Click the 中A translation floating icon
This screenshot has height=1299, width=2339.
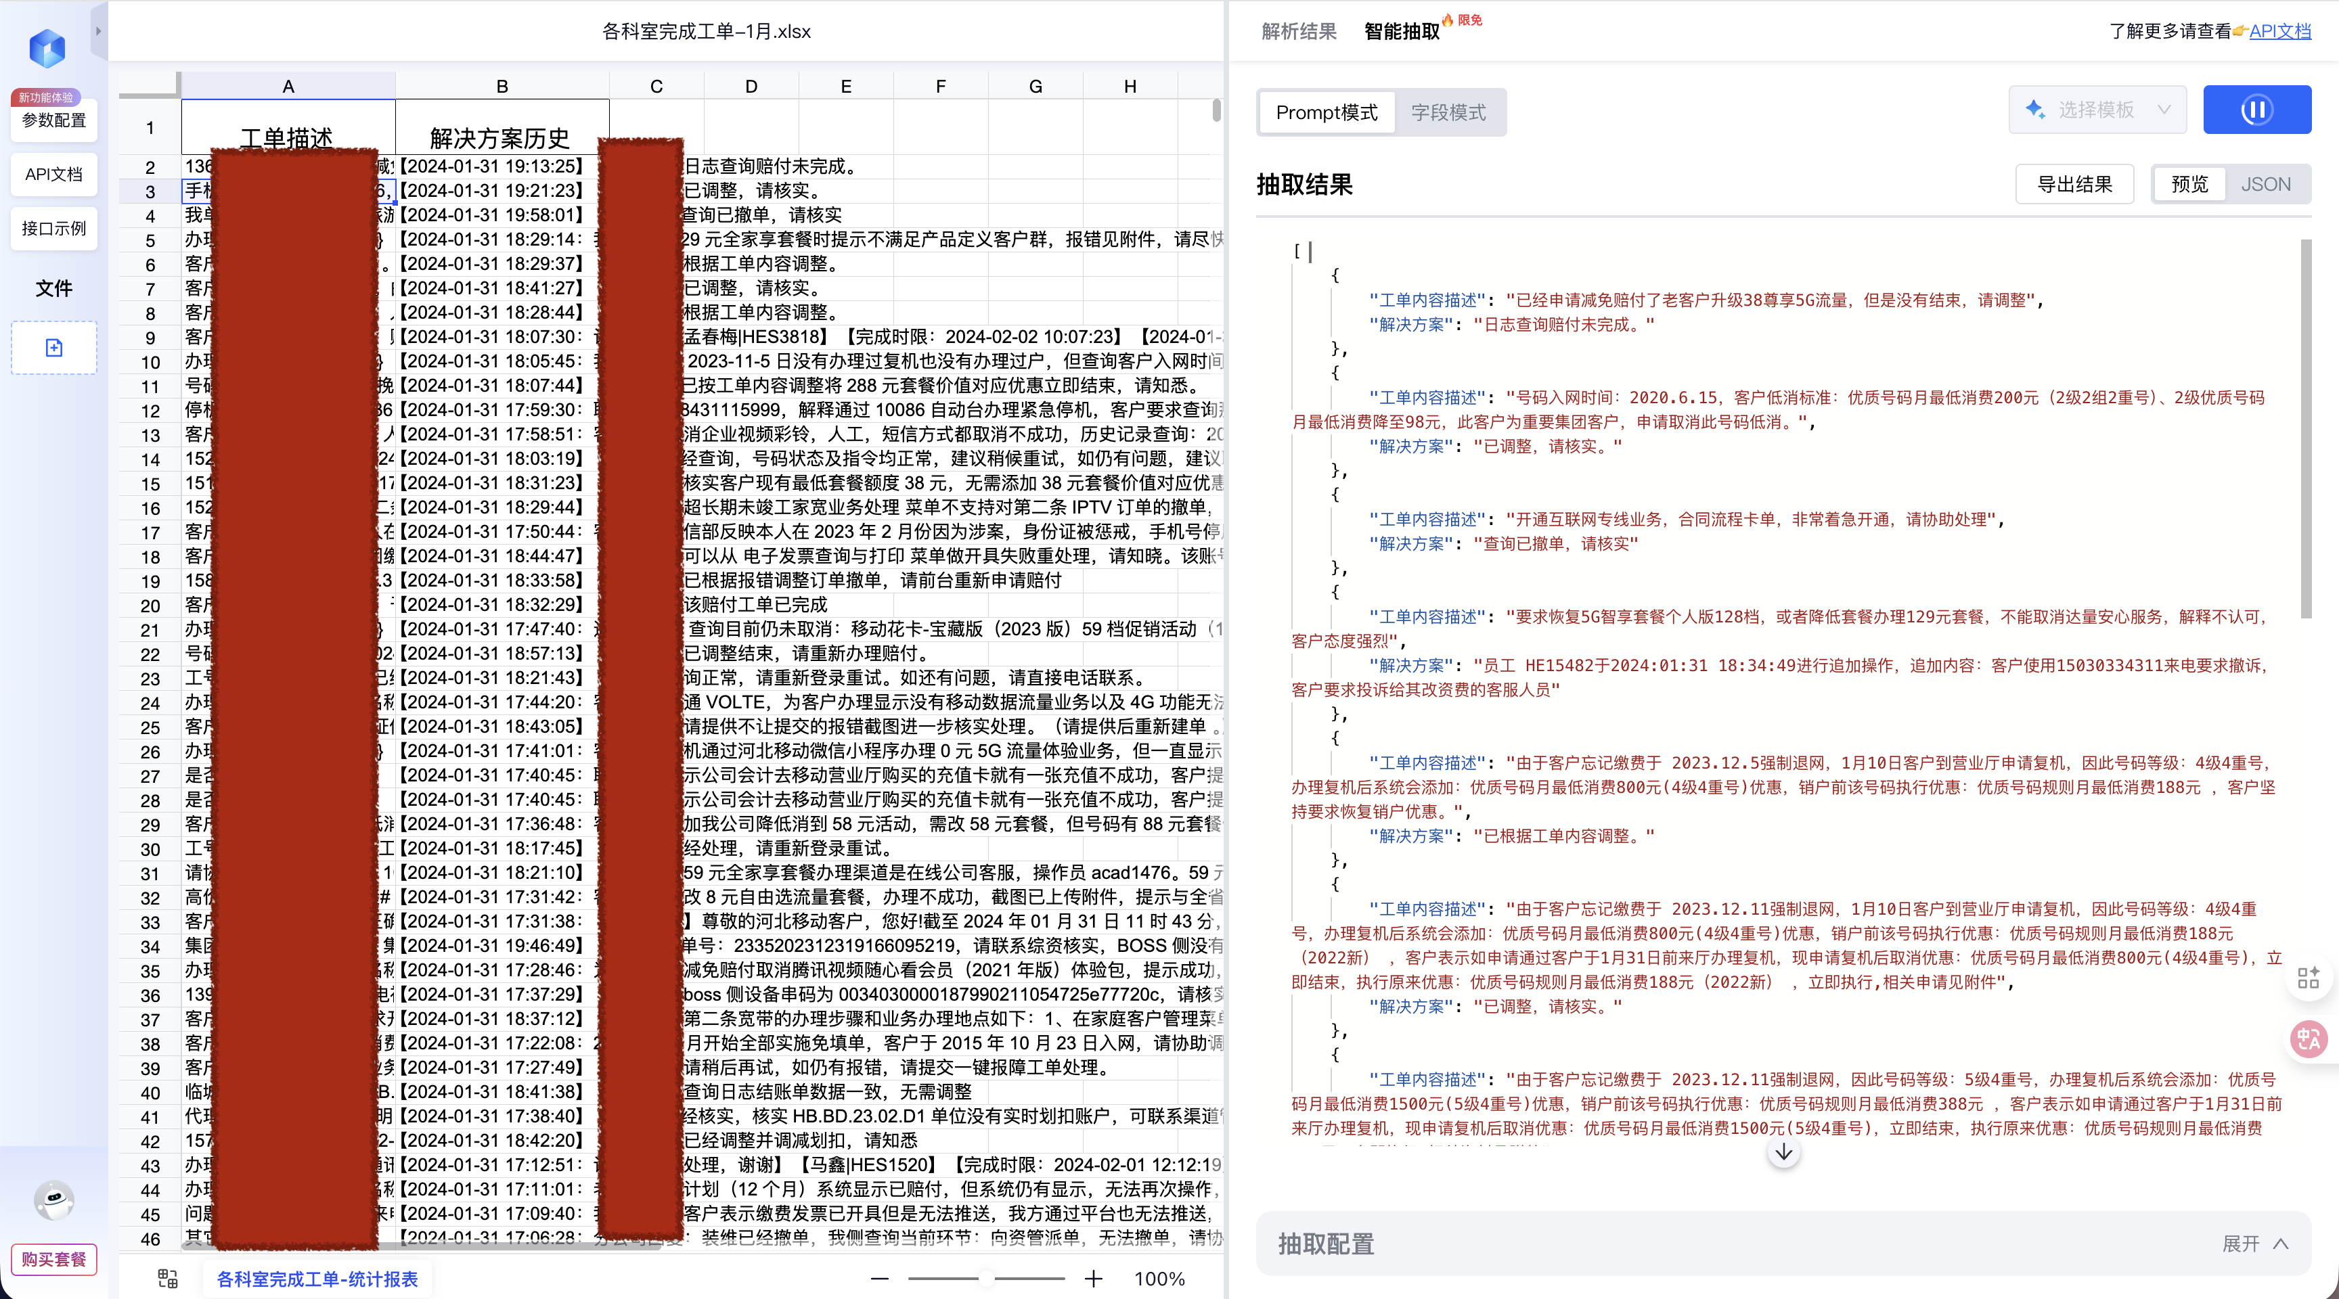click(x=2310, y=1039)
